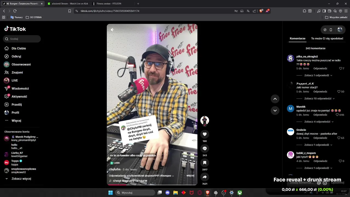The image size is (350, 197).
Task: Like Grubcio's comment
Action: click(x=339, y=138)
